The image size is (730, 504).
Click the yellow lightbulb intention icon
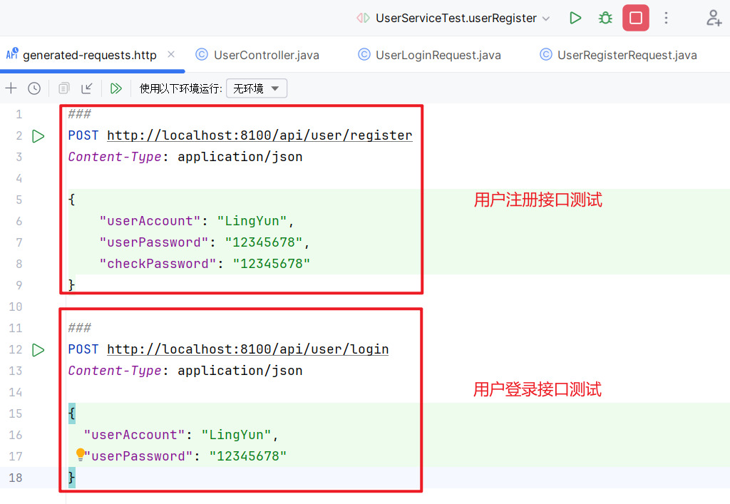click(81, 454)
